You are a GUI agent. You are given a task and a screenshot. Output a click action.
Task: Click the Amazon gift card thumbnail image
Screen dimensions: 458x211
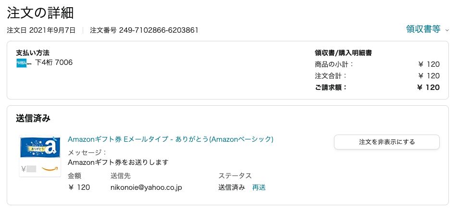pyautogui.click(x=40, y=156)
